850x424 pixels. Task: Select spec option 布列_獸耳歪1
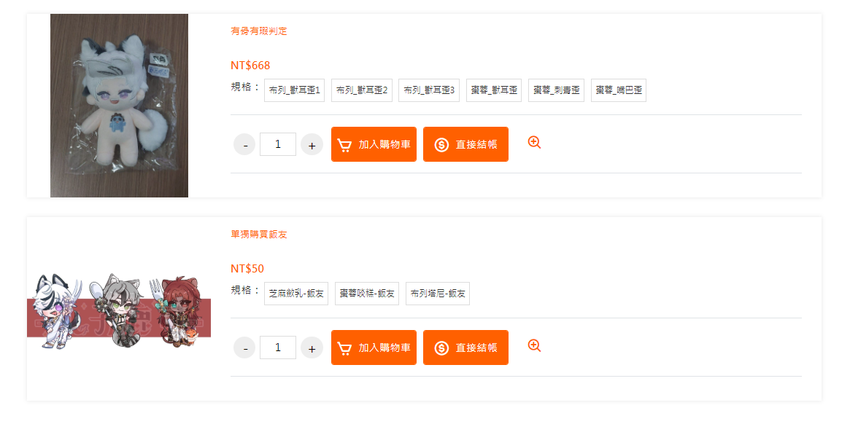coord(294,90)
